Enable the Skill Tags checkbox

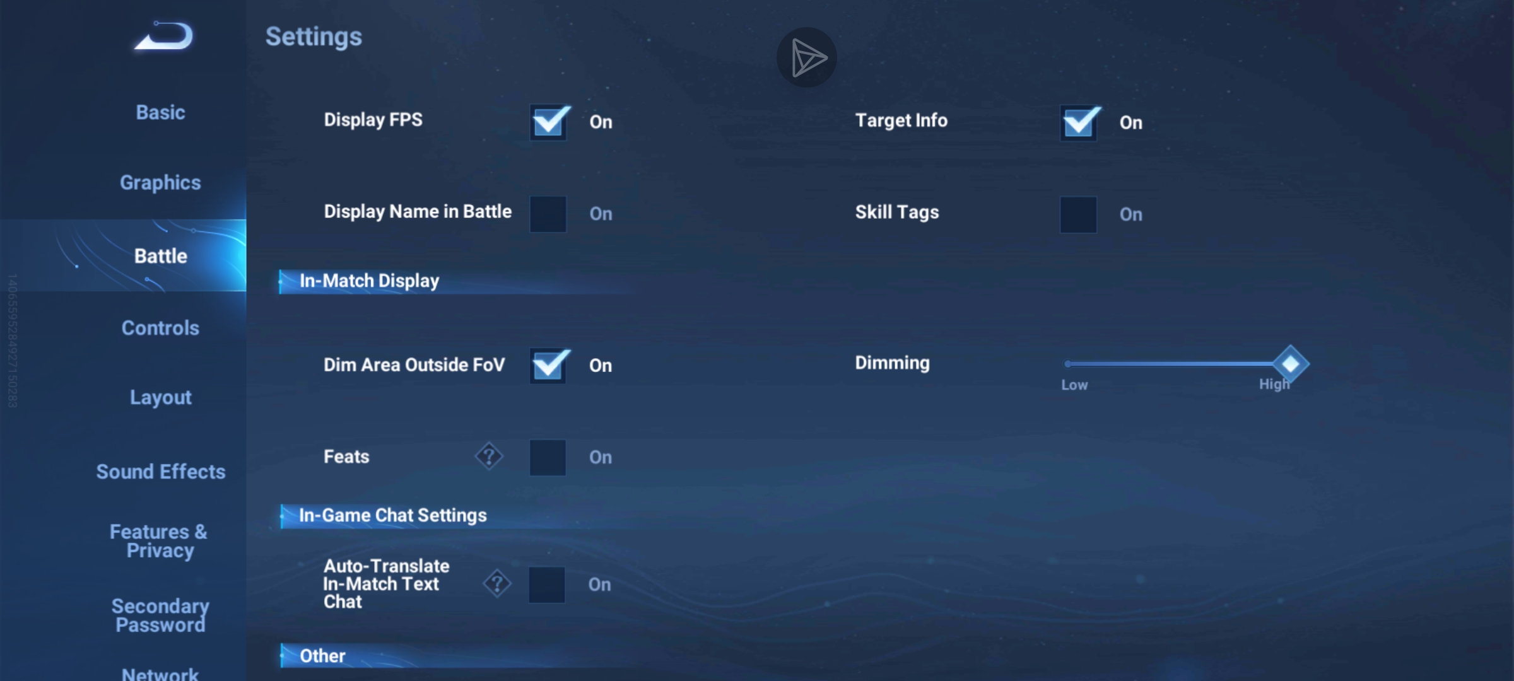tap(1078, 214)
